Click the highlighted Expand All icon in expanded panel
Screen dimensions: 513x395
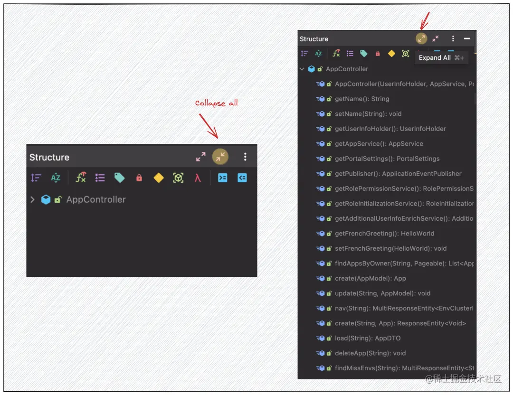(421, 38)
